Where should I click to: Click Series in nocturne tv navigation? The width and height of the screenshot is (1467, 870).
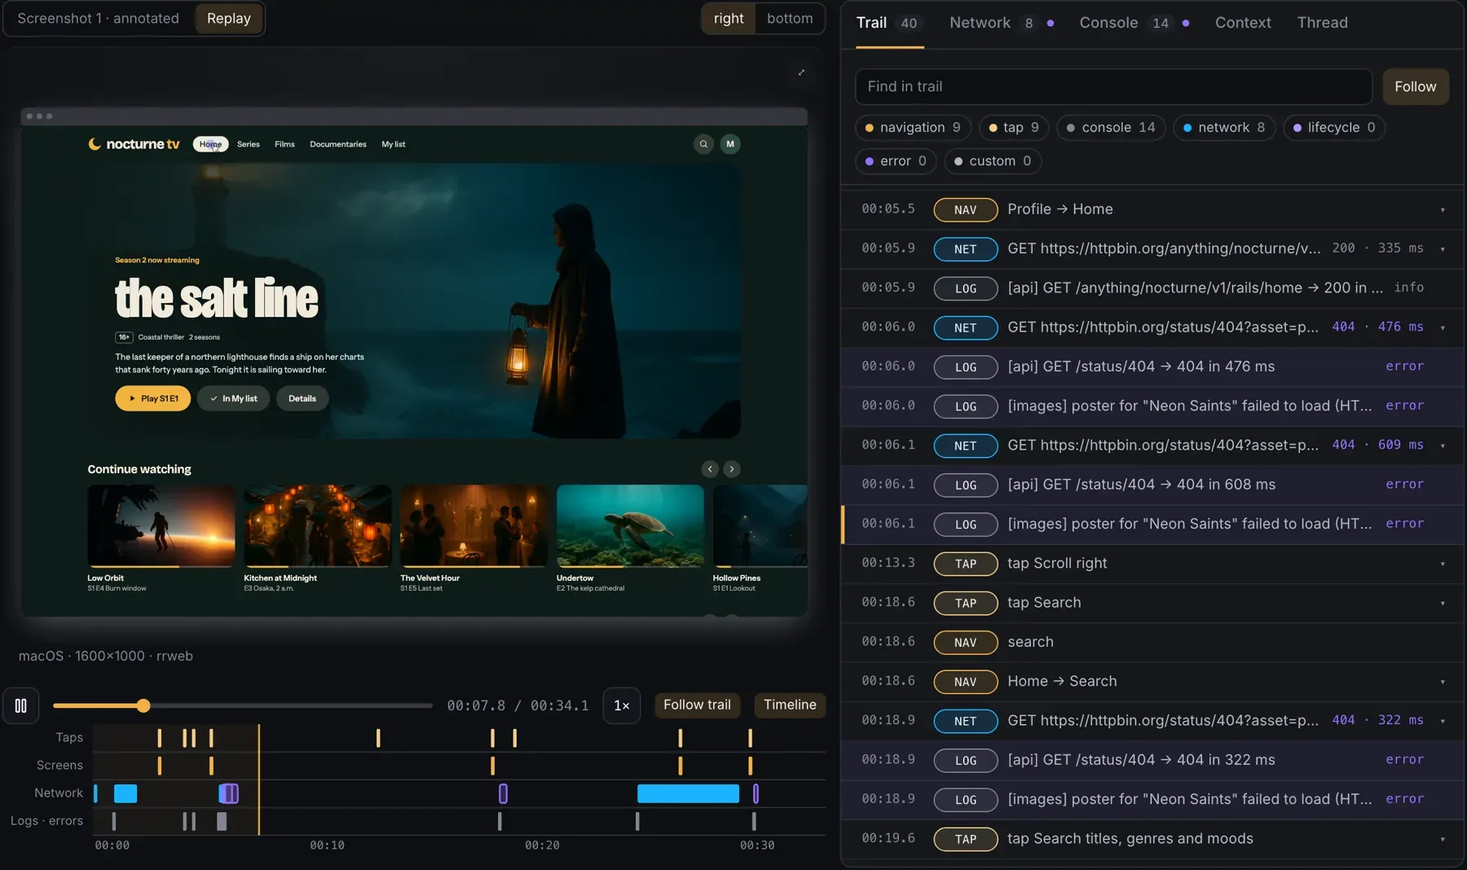tap(249, 144)
